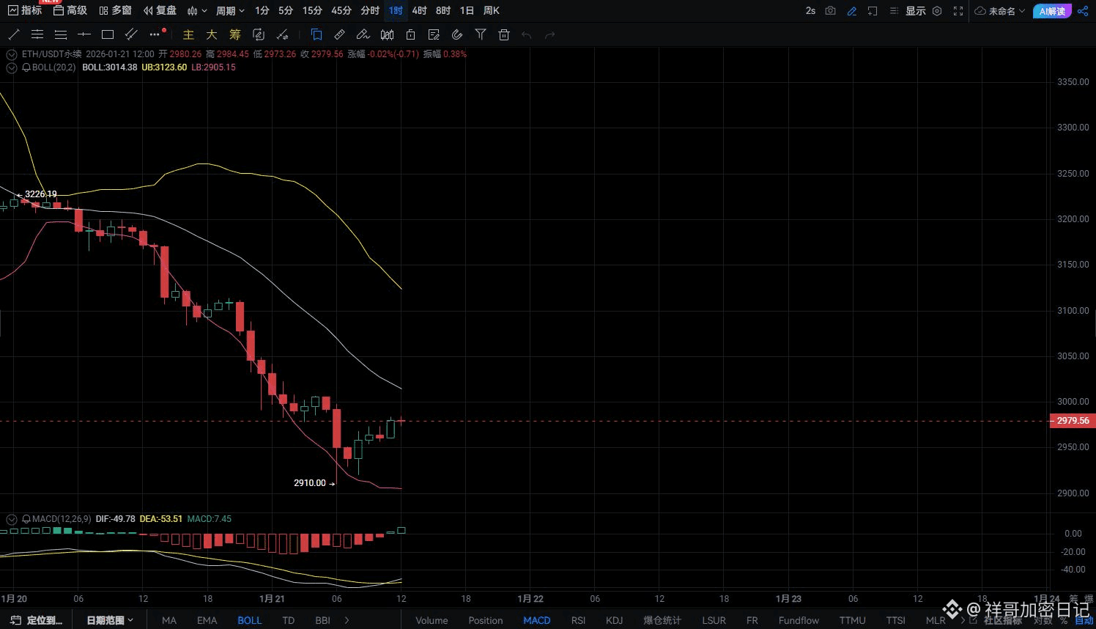Share the chart via share icon
The width and height of the screenshot is (1096, 629).
pyautogui.click(x=1083, y=11)
